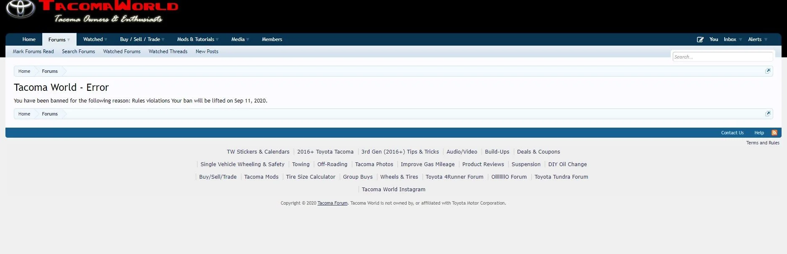Expand the Alerts dropdown arrow
Image resolution: width=787 pixels, height=254 pixels.
[x=766, y=39]
